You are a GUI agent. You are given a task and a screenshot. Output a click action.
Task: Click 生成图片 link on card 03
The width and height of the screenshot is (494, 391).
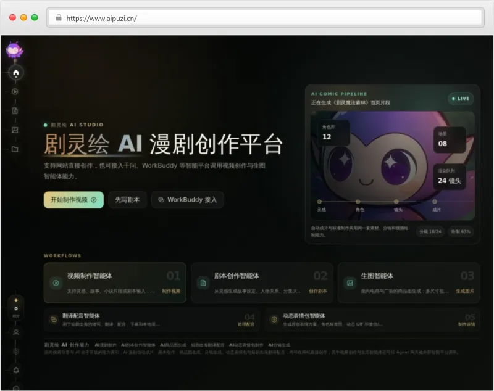465,291
